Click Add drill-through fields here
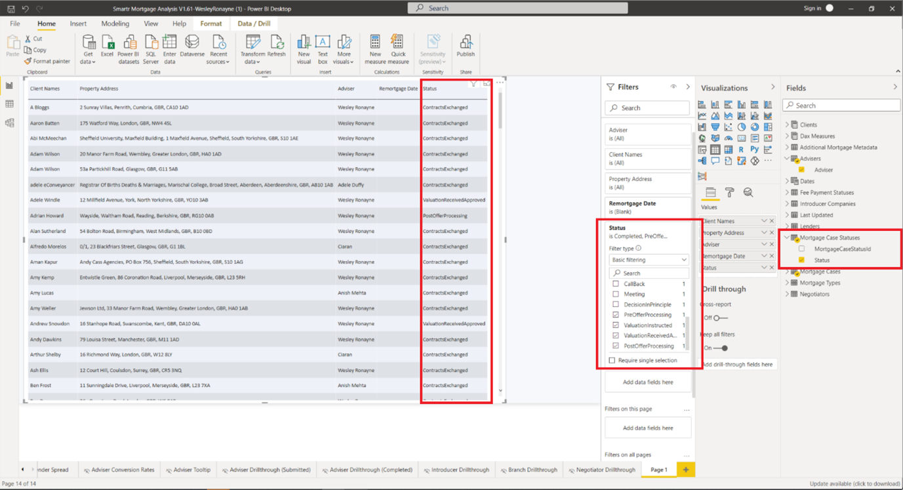The image size is (903, 490). pyautogui.click(x=737, y=364)
